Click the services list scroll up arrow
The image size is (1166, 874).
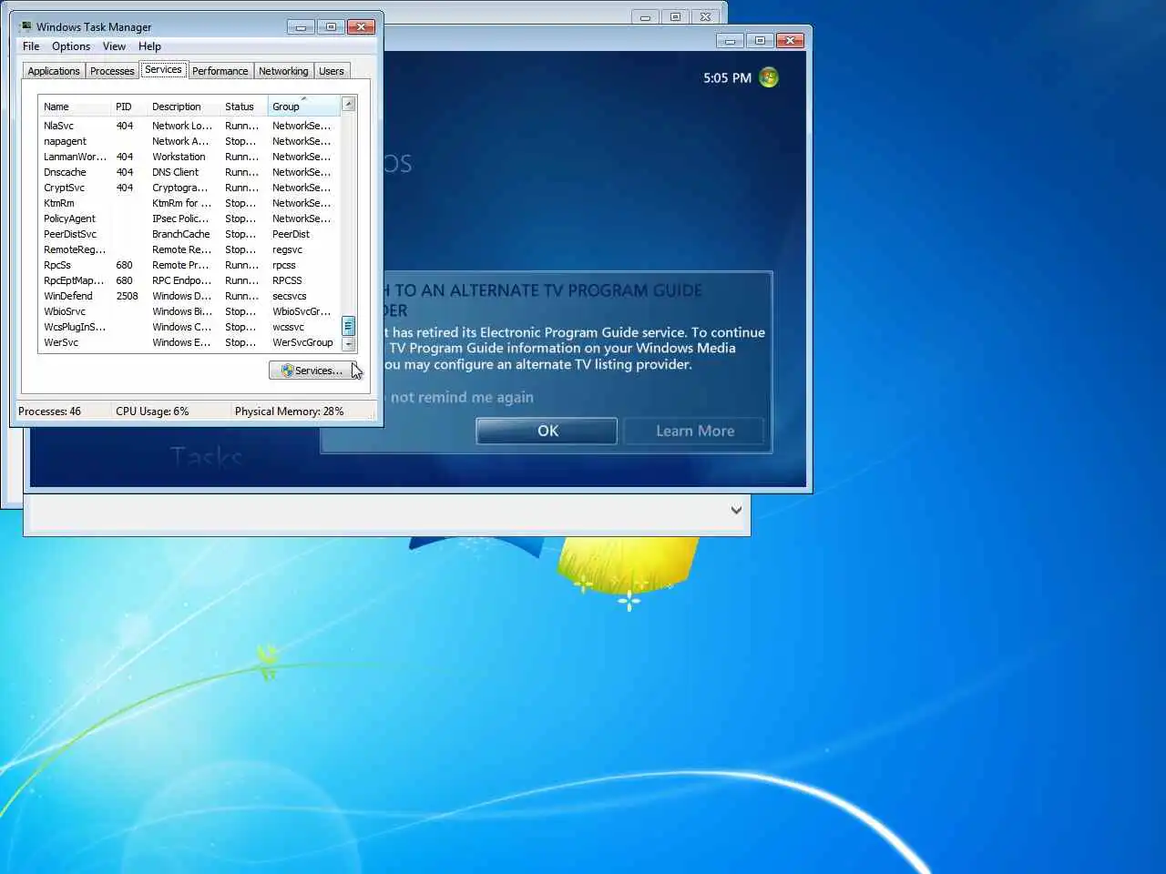point(348,105)
